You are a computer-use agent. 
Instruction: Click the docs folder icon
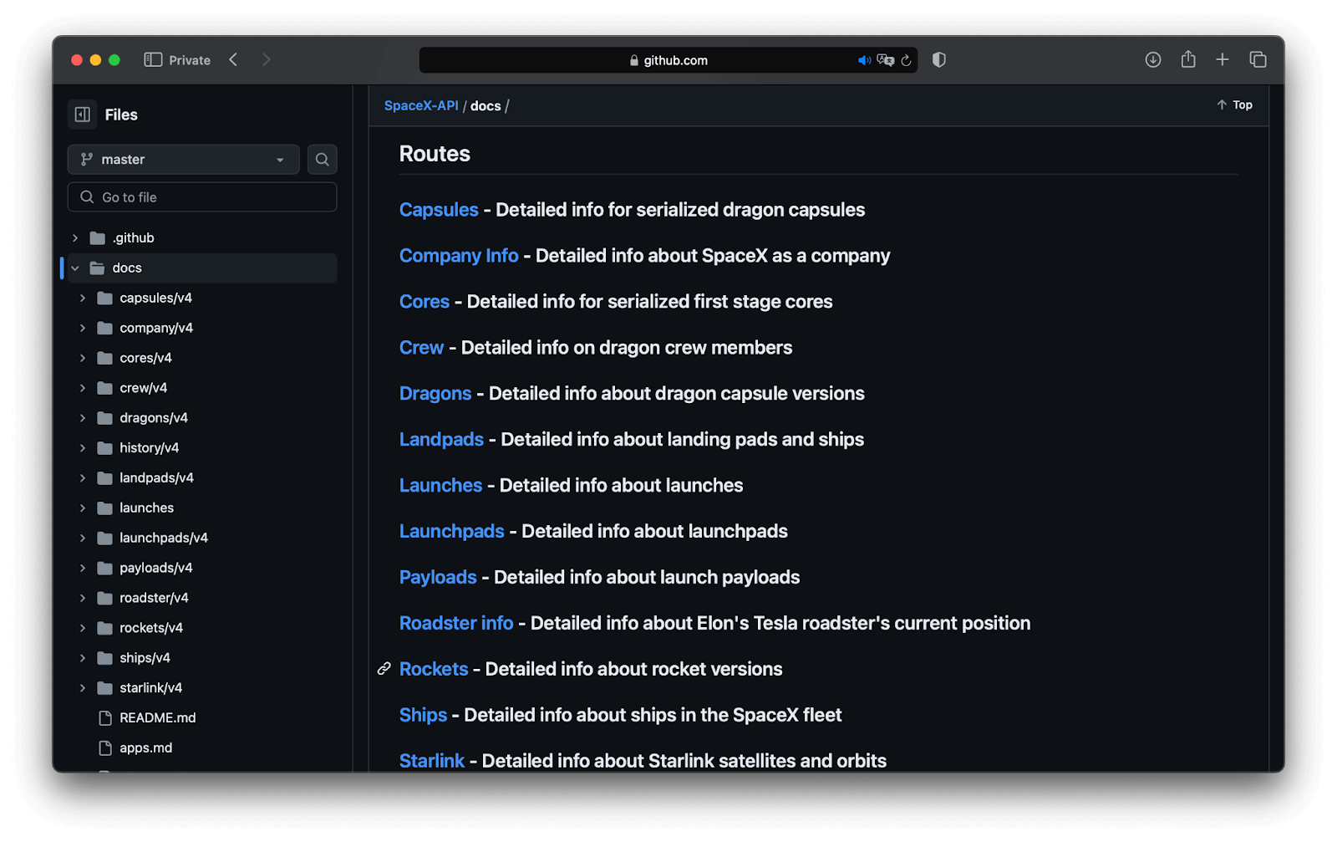pyautogui.click(x=98, y=268)
